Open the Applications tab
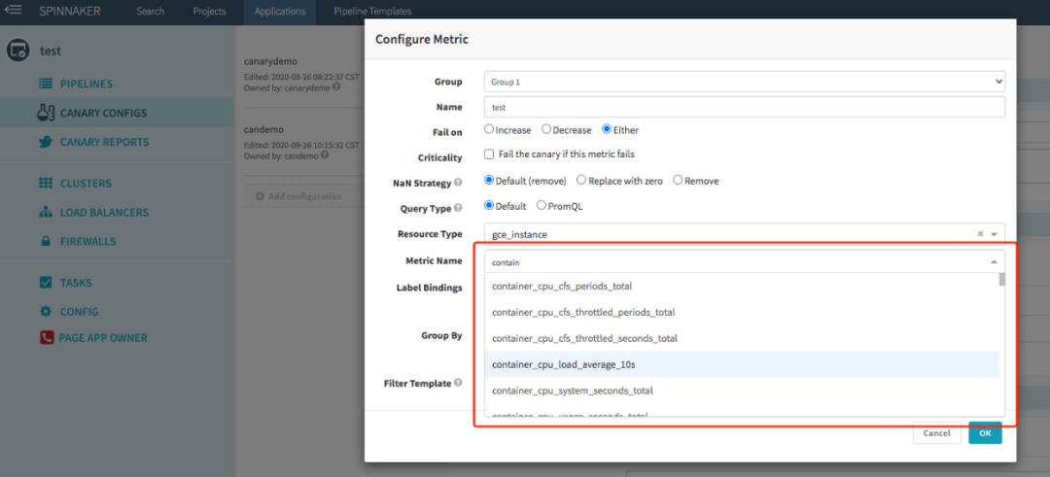The image size is (1050, 477). pos(280,12)
